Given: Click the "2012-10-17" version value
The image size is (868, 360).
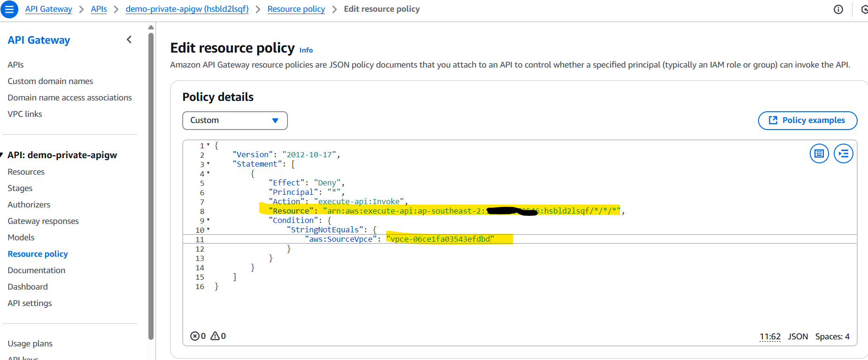Looking at the screenshot, I should [x=309, y=154].
